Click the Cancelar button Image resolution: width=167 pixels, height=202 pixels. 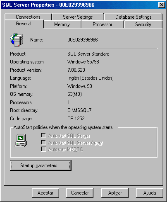pos(80,193)
